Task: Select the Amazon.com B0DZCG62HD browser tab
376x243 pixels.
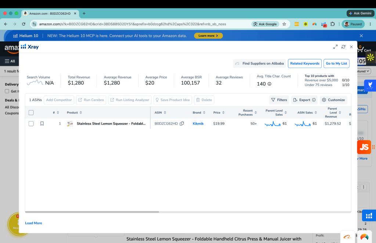Action: 50,14
